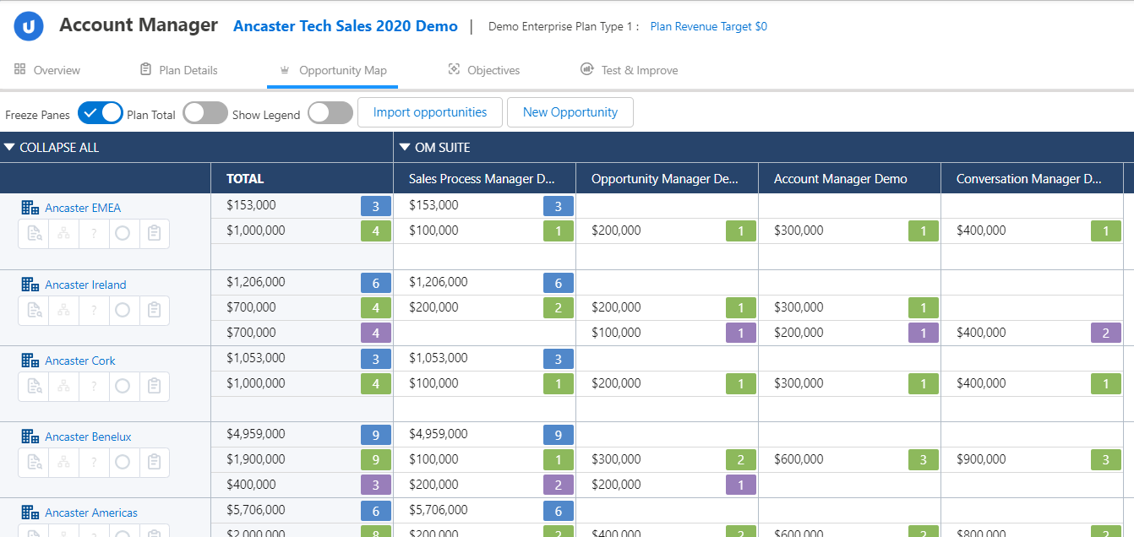This screenshot has height=537, width=1134.
Task: Click the New Opportunity button
Action: click(x=570, y=112)
